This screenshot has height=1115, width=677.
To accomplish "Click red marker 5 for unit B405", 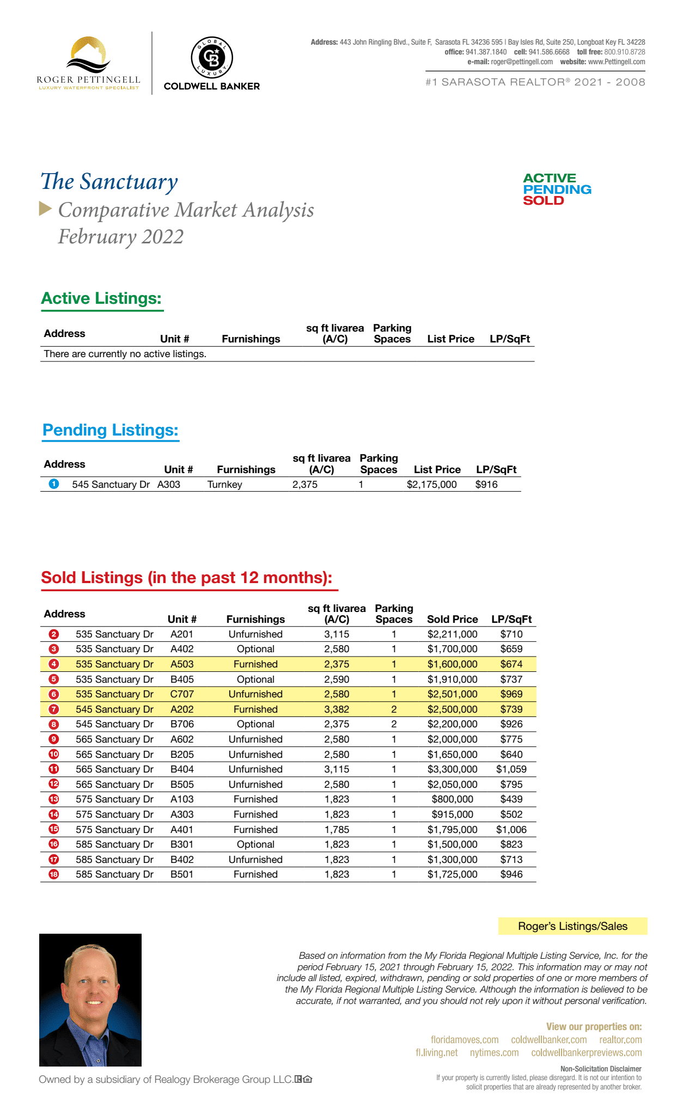I will tap(53, 679).
